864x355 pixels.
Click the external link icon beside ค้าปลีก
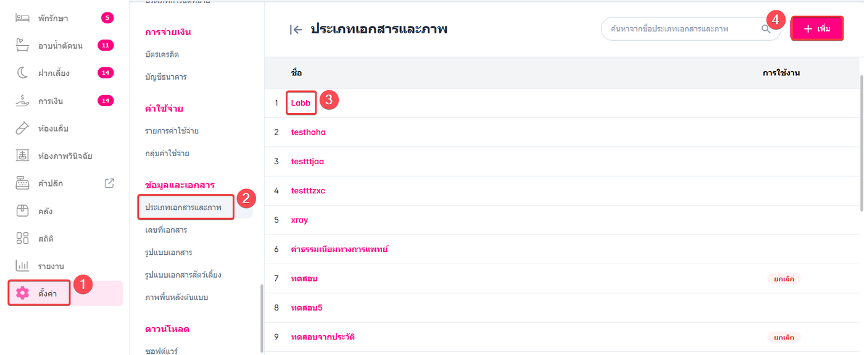click(x=109, y=183)
